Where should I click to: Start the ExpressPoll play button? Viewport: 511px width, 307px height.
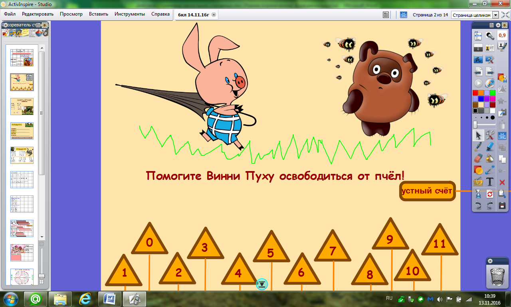[x=478, y=84]
